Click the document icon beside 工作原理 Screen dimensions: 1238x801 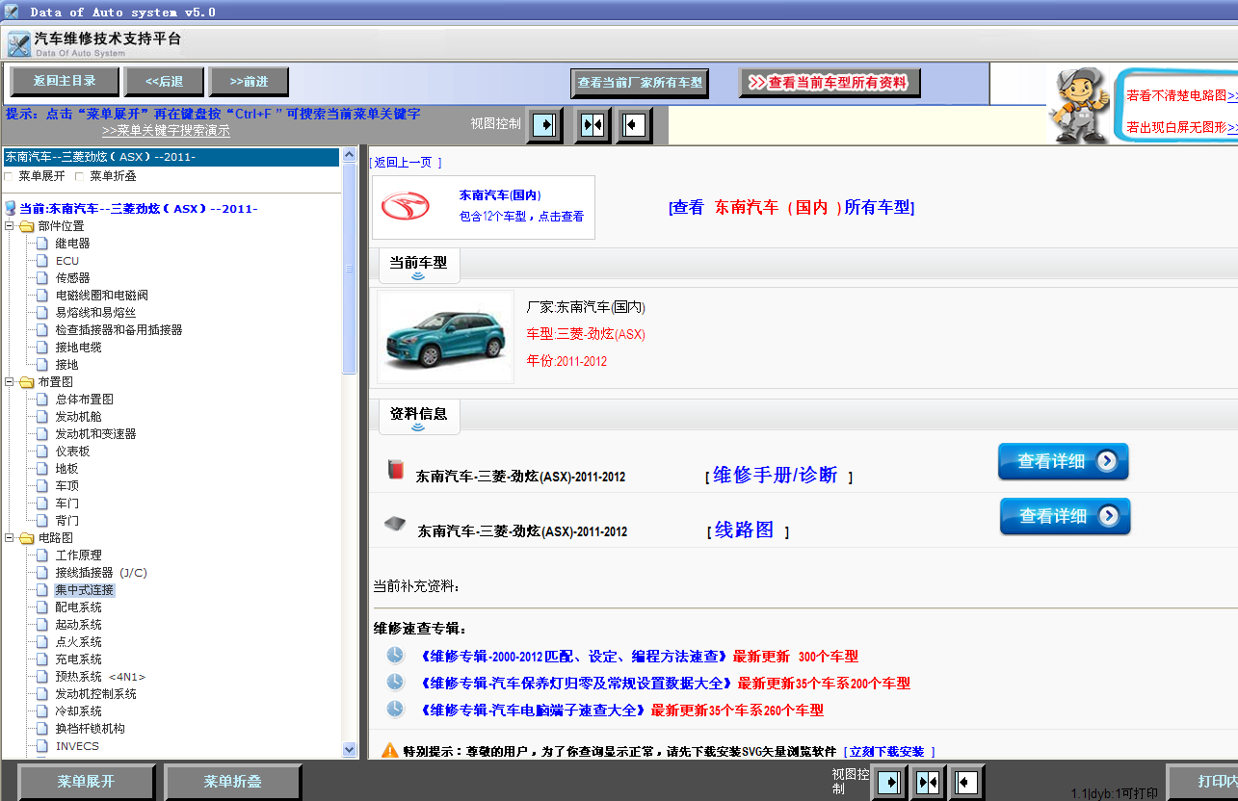click(x=42, y=556)
